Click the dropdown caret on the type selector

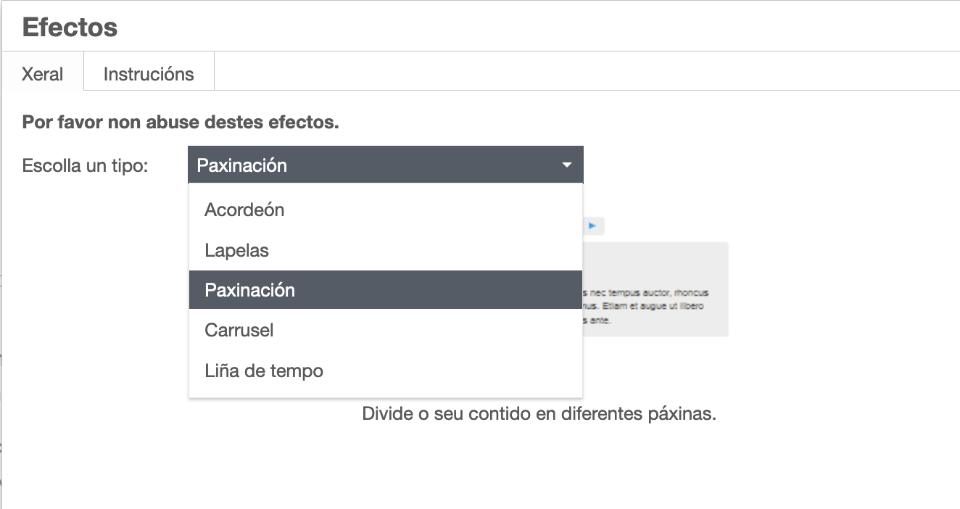566,165
